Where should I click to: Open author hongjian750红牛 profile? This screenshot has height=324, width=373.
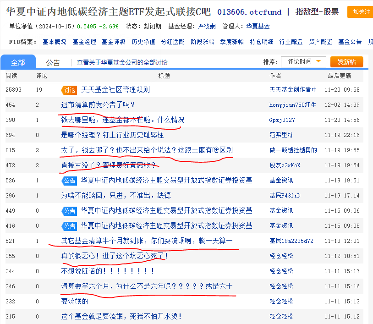coord(293,104)
